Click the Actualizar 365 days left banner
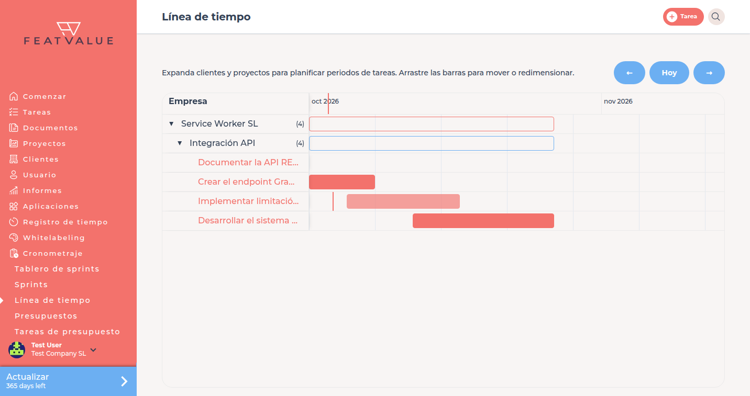Viewport: 750px width, 396px height. 68,381
